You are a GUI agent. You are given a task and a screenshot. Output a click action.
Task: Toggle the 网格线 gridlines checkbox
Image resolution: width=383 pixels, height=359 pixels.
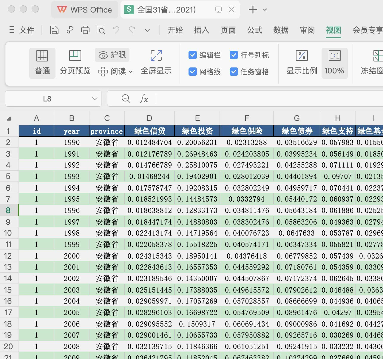click(x=193, y=72)
